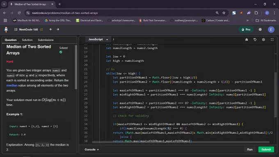The image size is (279, 157).
Task: Open the Pro upgrade button
Action: (x=246, y=30)
